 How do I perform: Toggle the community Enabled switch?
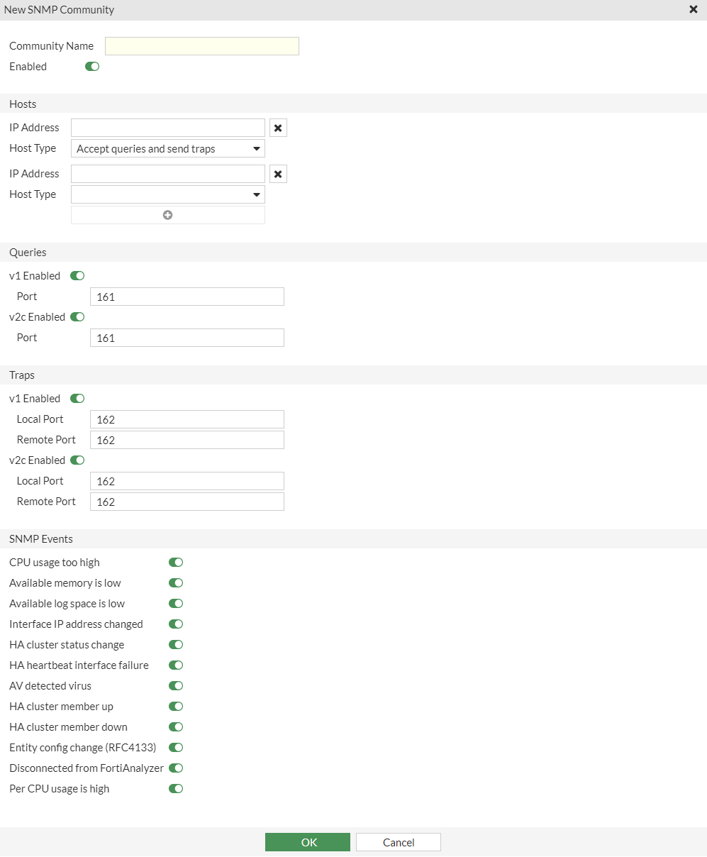click(x=92, y=67)
